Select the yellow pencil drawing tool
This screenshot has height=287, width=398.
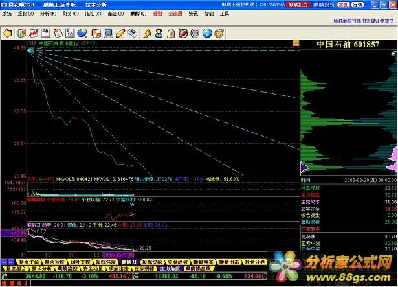pyautogui.click(x=120, y=33)
